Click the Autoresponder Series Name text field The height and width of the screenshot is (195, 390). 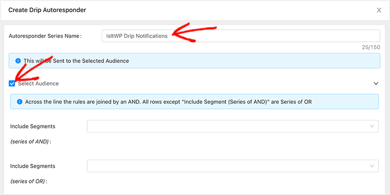pos(241,36)
